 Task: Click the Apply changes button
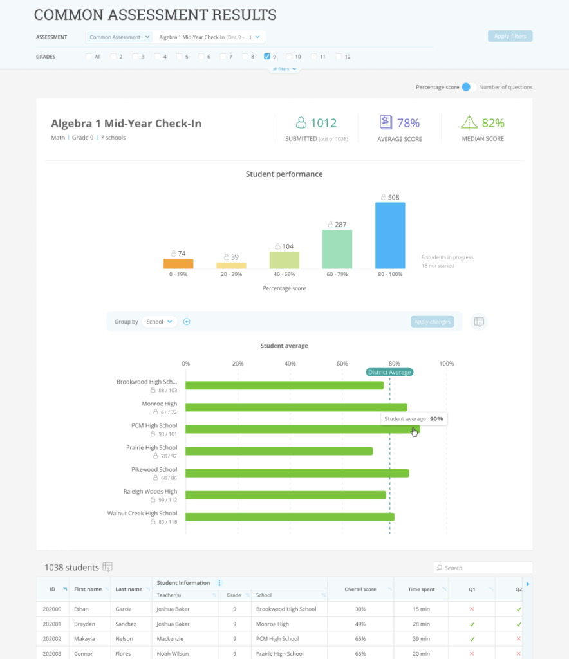point(433,322)
